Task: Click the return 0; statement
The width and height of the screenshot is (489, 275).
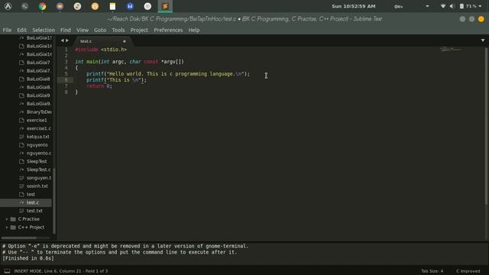Action: [x=99, y=86]
